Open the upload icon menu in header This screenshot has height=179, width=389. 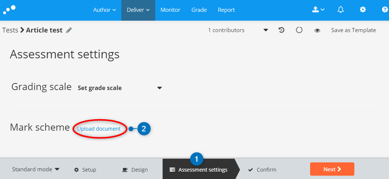tap(318, 10)
